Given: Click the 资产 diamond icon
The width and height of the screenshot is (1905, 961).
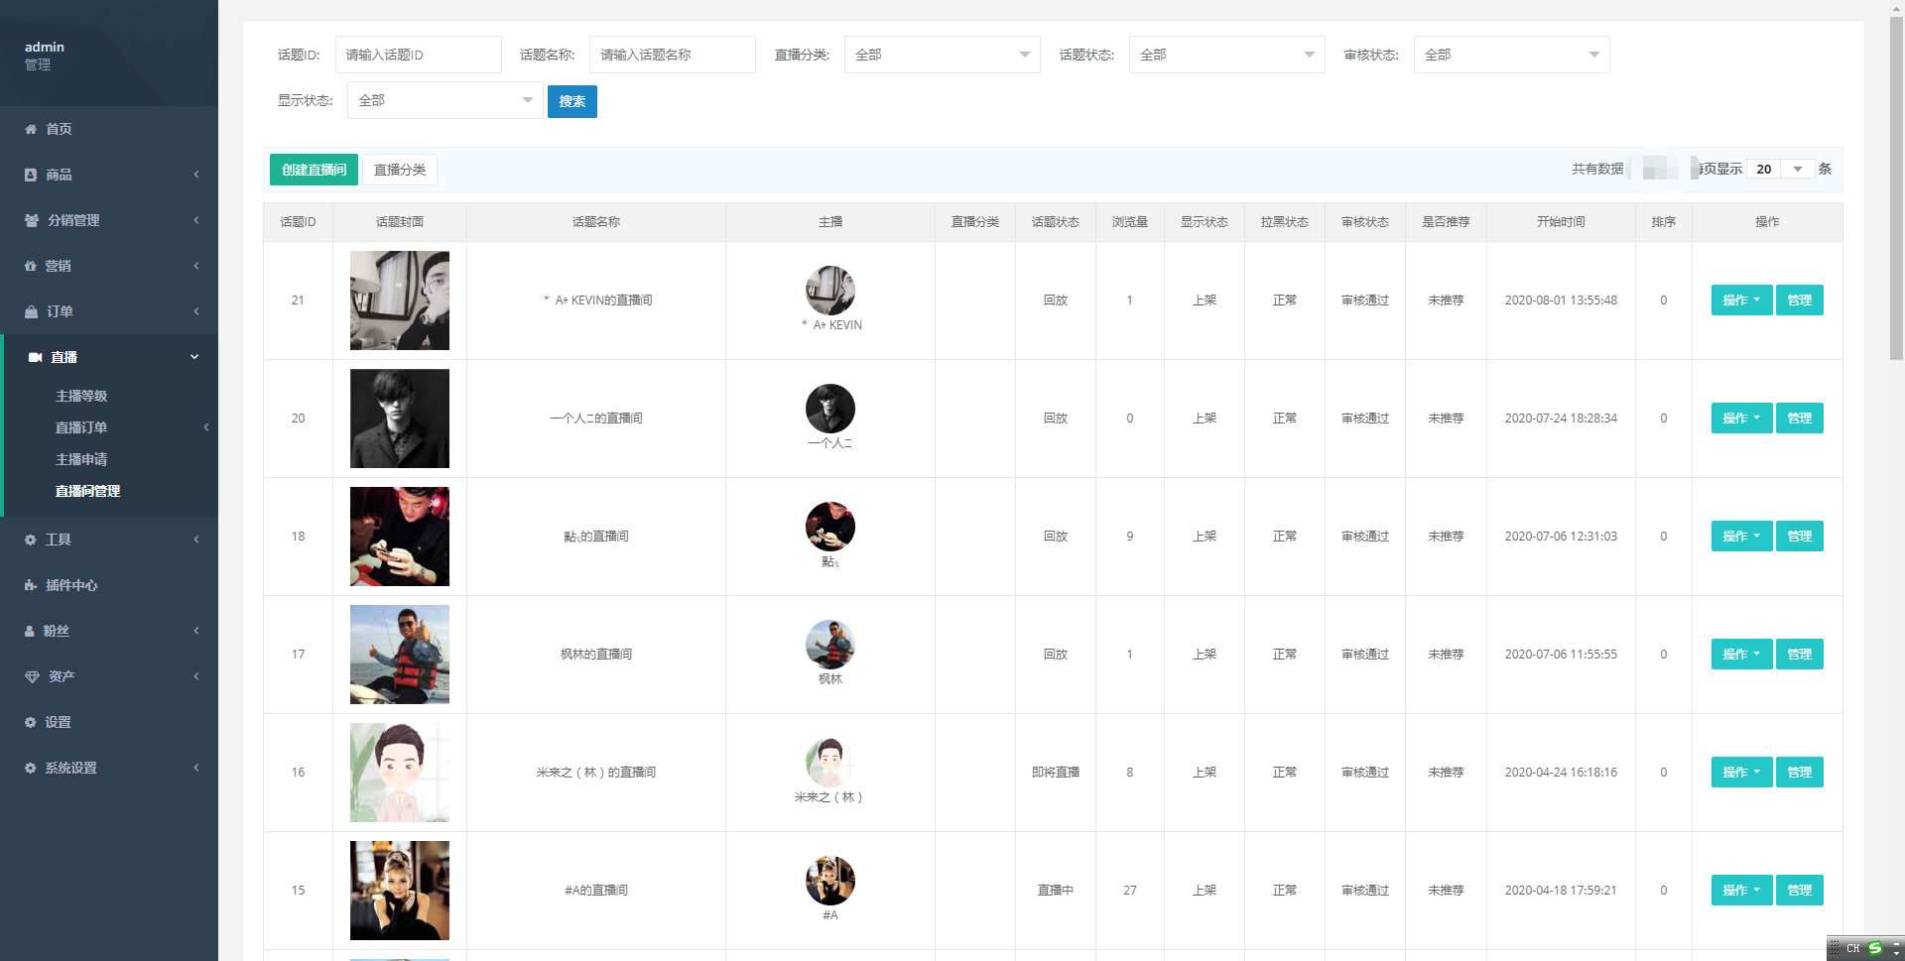Looking at the screenshot, I should (32, 676).
